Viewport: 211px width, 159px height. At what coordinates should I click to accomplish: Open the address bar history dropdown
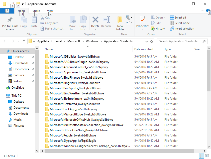coord(146,41)
